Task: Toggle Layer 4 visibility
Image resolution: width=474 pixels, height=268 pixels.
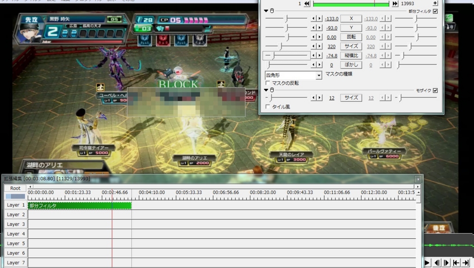Action: point(15,234)
